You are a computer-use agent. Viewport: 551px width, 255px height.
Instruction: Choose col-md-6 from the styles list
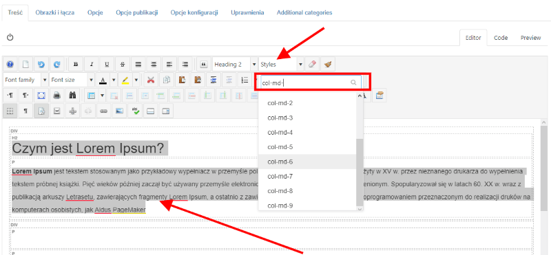[x=307, y=162]
